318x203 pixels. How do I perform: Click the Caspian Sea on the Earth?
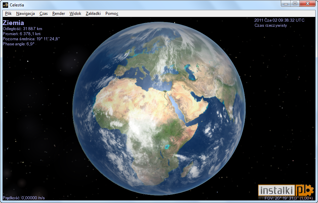coord(190,72)
